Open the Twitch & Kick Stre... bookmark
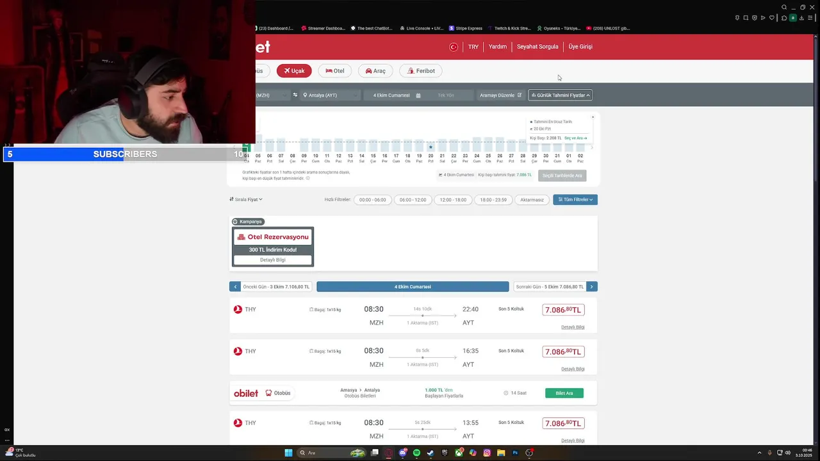This screenshot has height=461, width=820. [x=509, y=28]
